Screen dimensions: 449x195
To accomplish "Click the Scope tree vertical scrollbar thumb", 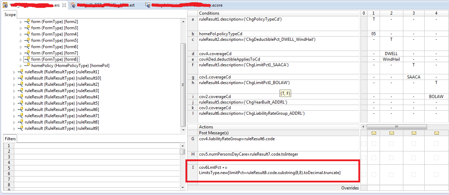I will [x=183, y=85].
